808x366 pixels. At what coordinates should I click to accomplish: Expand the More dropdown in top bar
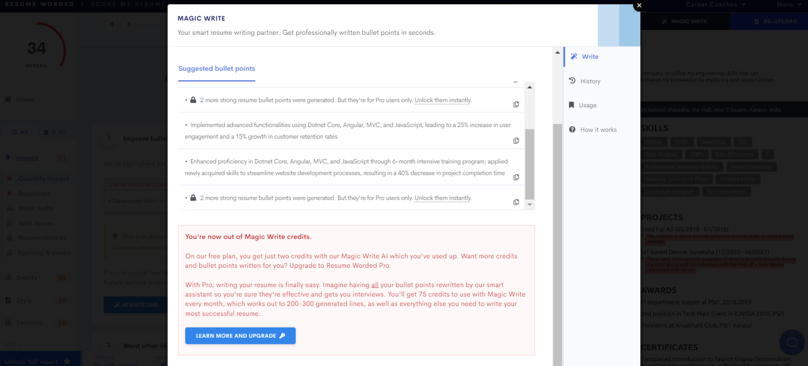pyautogui.click(x=789, y=4)
